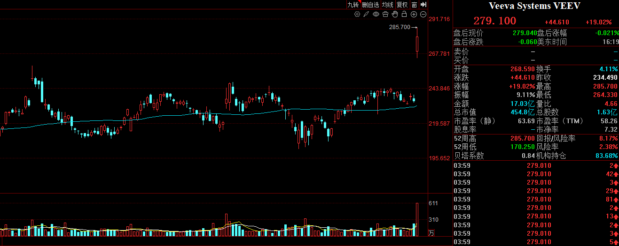Viewport: 619px width, 246px height.
Task: Select trade row with volume 13
Action: coord(536,216)
